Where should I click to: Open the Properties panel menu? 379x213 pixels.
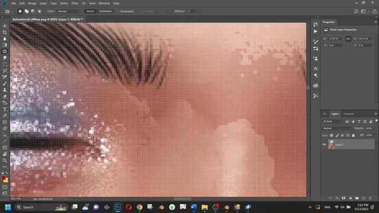[375, 22]
